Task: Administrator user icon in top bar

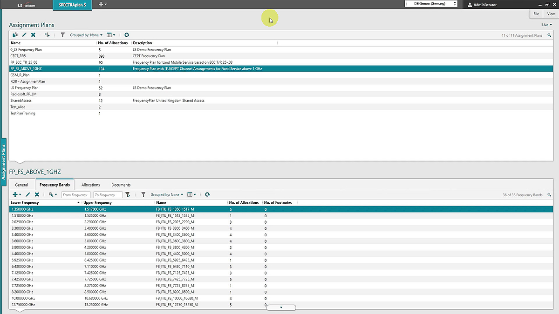Action: tap(470, 4)
